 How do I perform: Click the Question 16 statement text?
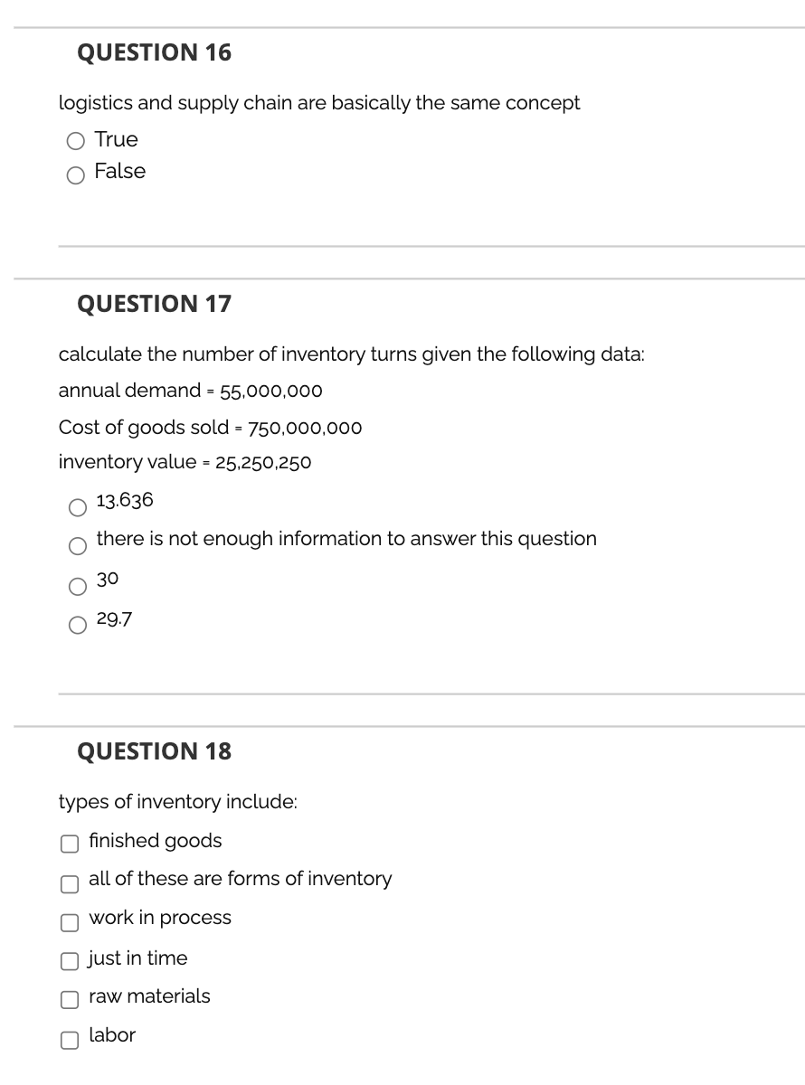click(x=318, y=103)
